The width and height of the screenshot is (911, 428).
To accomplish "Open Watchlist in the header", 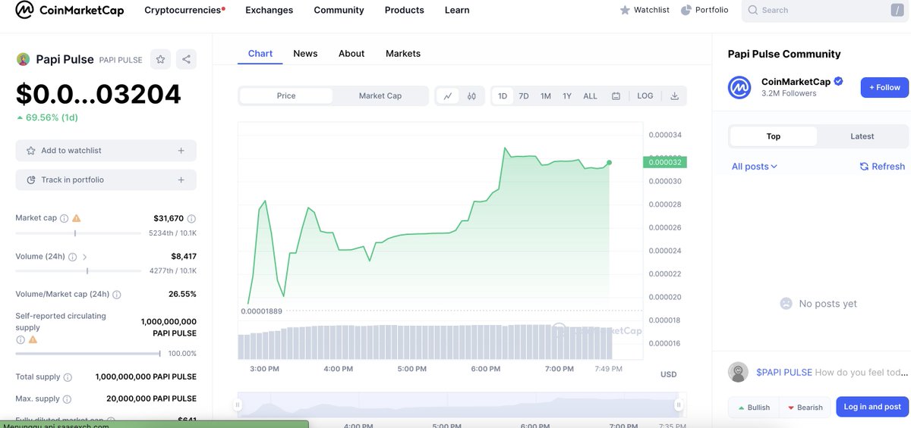I will pos(645,10).
